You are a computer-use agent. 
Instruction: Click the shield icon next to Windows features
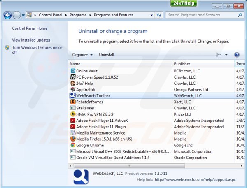click(7, 48)
